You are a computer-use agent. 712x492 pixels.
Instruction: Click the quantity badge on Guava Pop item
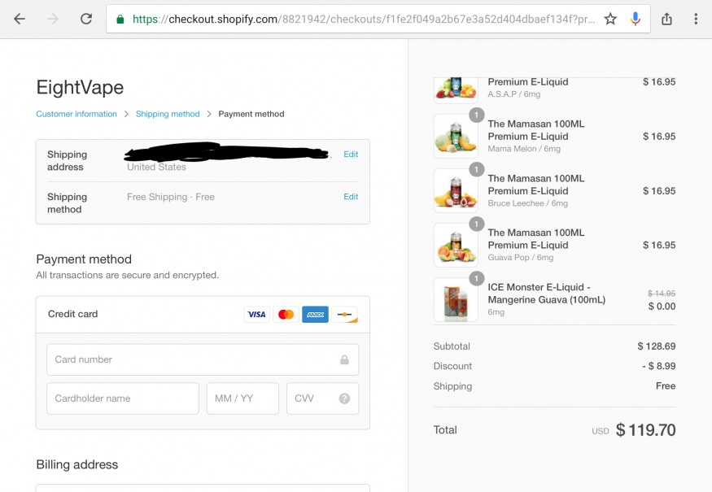point(476,224)
